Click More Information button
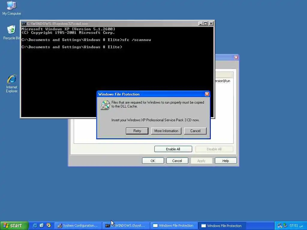Viewport: 307px width, 230px height. pyautogui.click(x=166, y=131)
